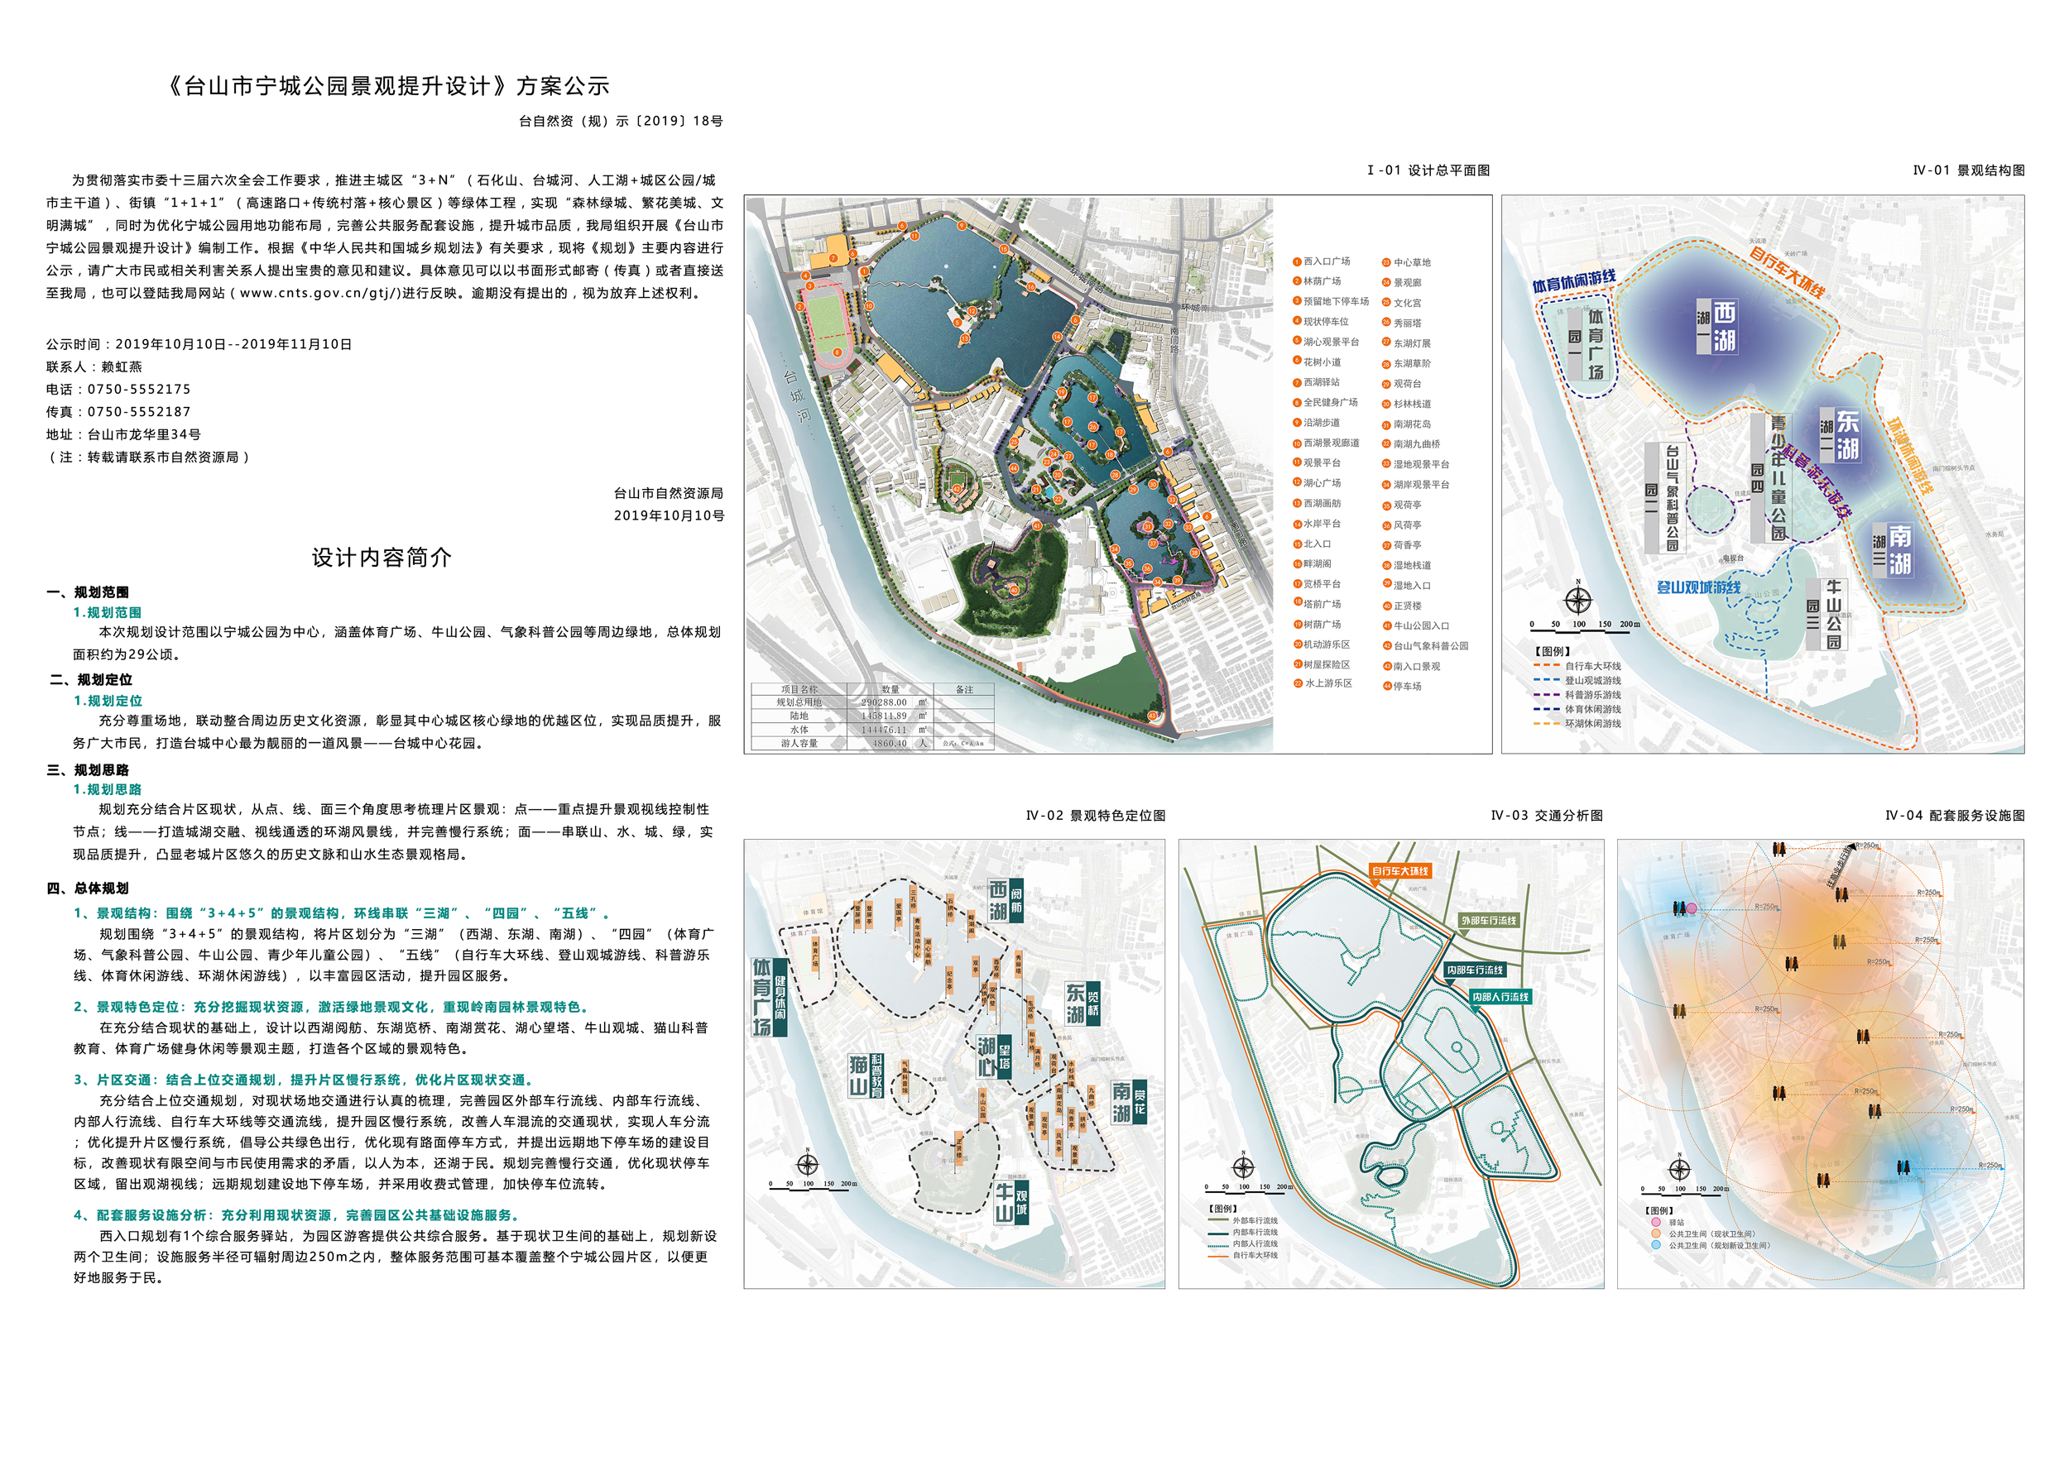Click the website address www.cnts.gov.cn/gtj/
Screen dimensions: 2069x1461
click(320, 293)
